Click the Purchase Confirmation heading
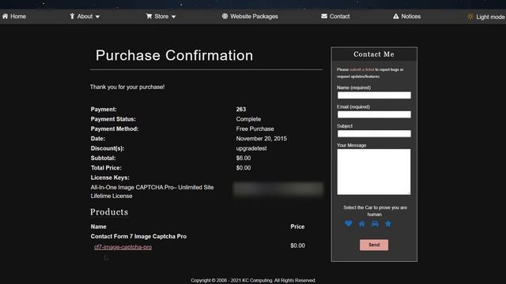 (x=174, y=55)
